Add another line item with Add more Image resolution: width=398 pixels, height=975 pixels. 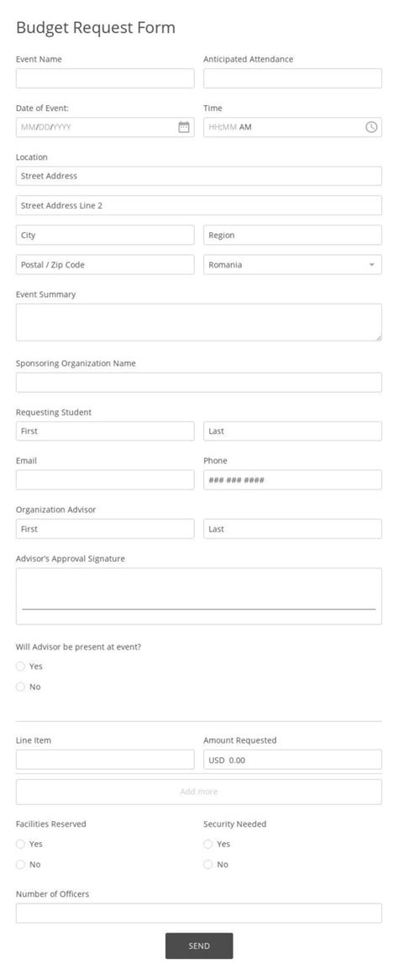point(199,792)
